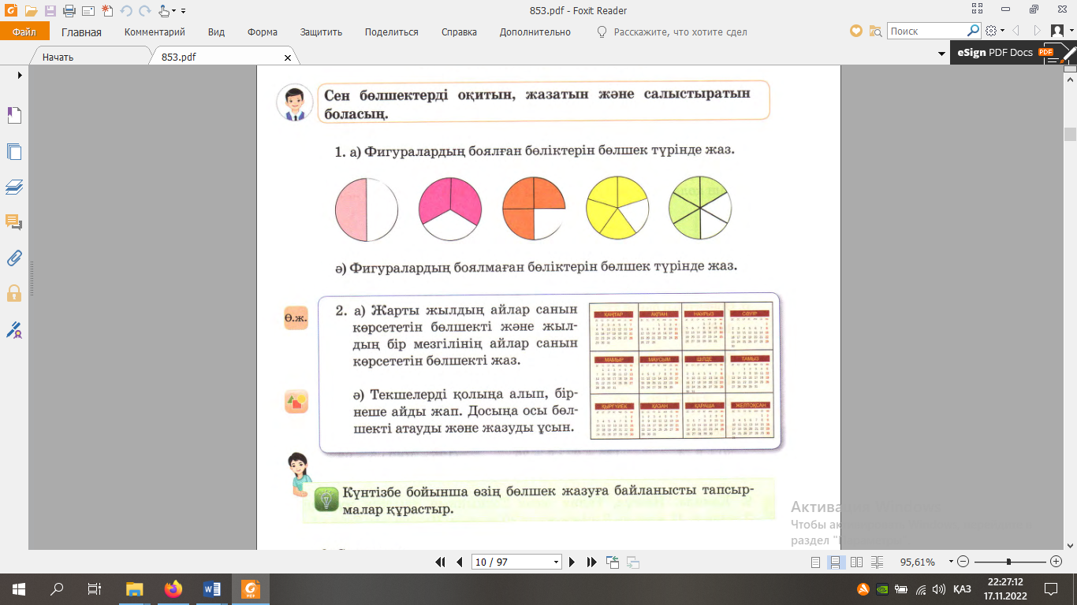Viewport: 1077px width, 605px height.
Task: Click the Redo arrow in quick access toolbar
Action: (x=144, y=11)
